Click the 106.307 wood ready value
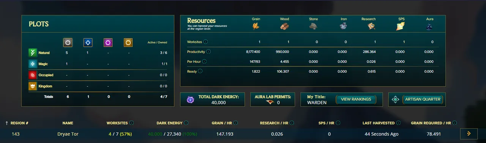The width and height of the screenshot is (486, 143). (x=282, y=71)
